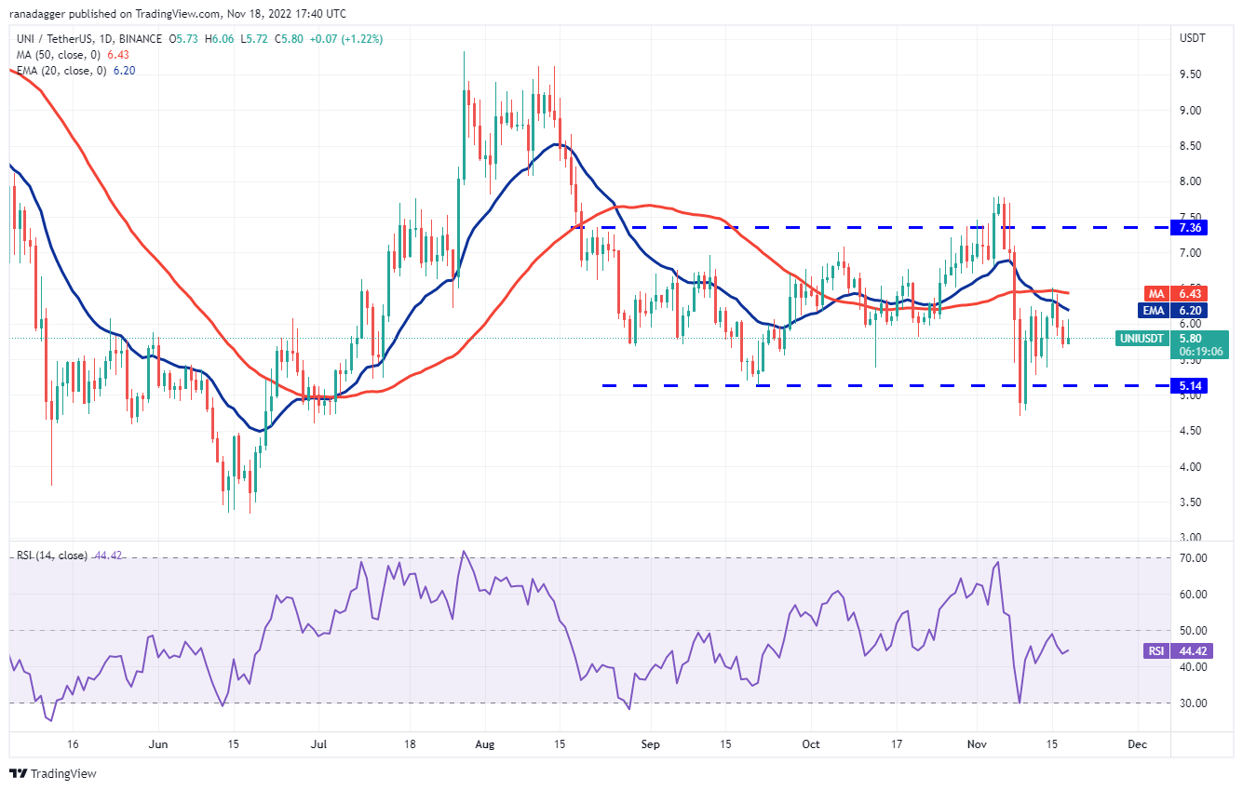The image size is (1243, 790).
Task: Click the blue 7.36 resistance level label
Action: click(1186, 227)
